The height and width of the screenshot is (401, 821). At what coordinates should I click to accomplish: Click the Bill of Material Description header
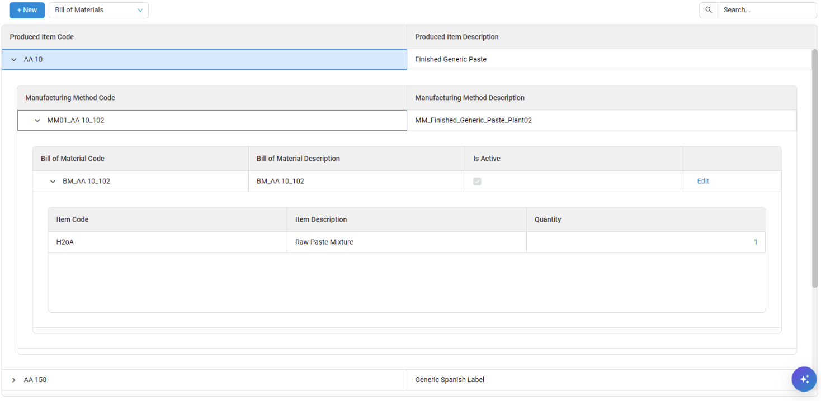[x=298, y=159]
